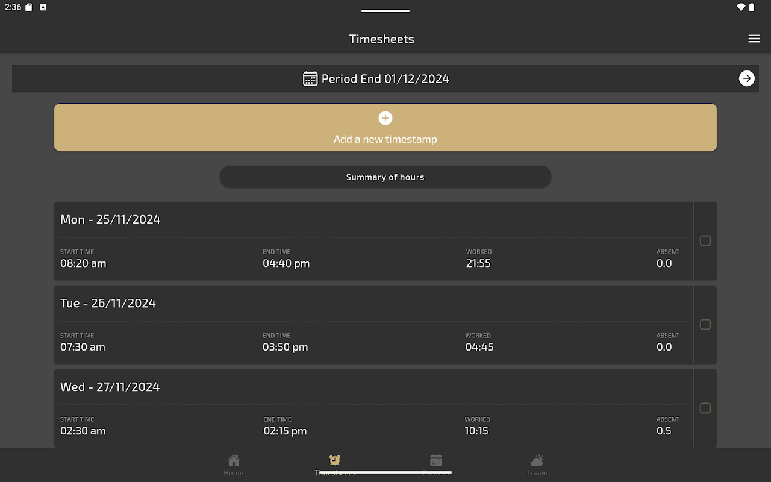This screenshot has height=482, width=771.
Task: Select the Timesheets alarm clock icon
Action: [335, 460]
